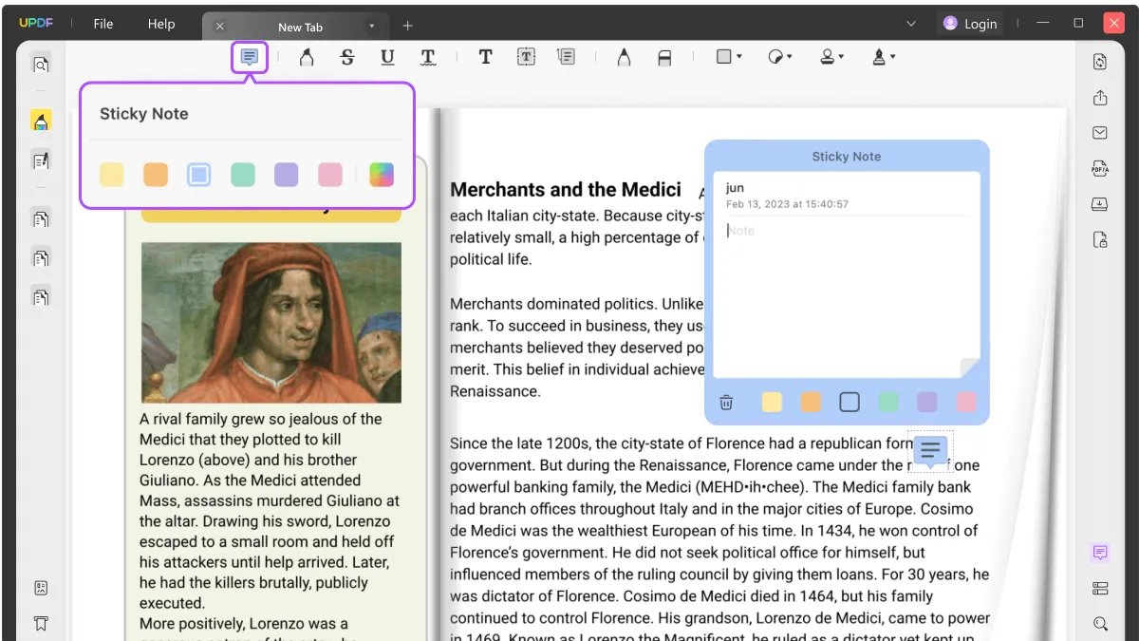The width and height of the screenshot is (1139, 641).
Task: Select the Underline text tool
Action: [x=387, y=56]
